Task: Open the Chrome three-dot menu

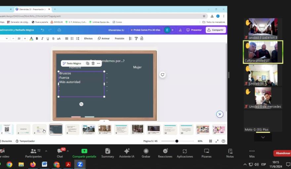Action: (224, 16)
